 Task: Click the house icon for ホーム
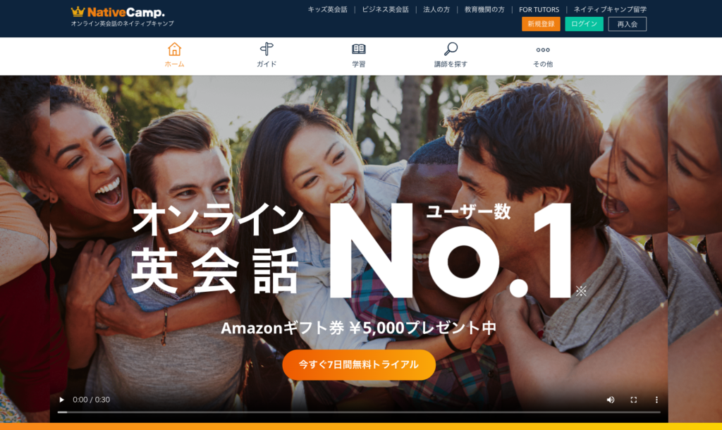tap(175, 49)
